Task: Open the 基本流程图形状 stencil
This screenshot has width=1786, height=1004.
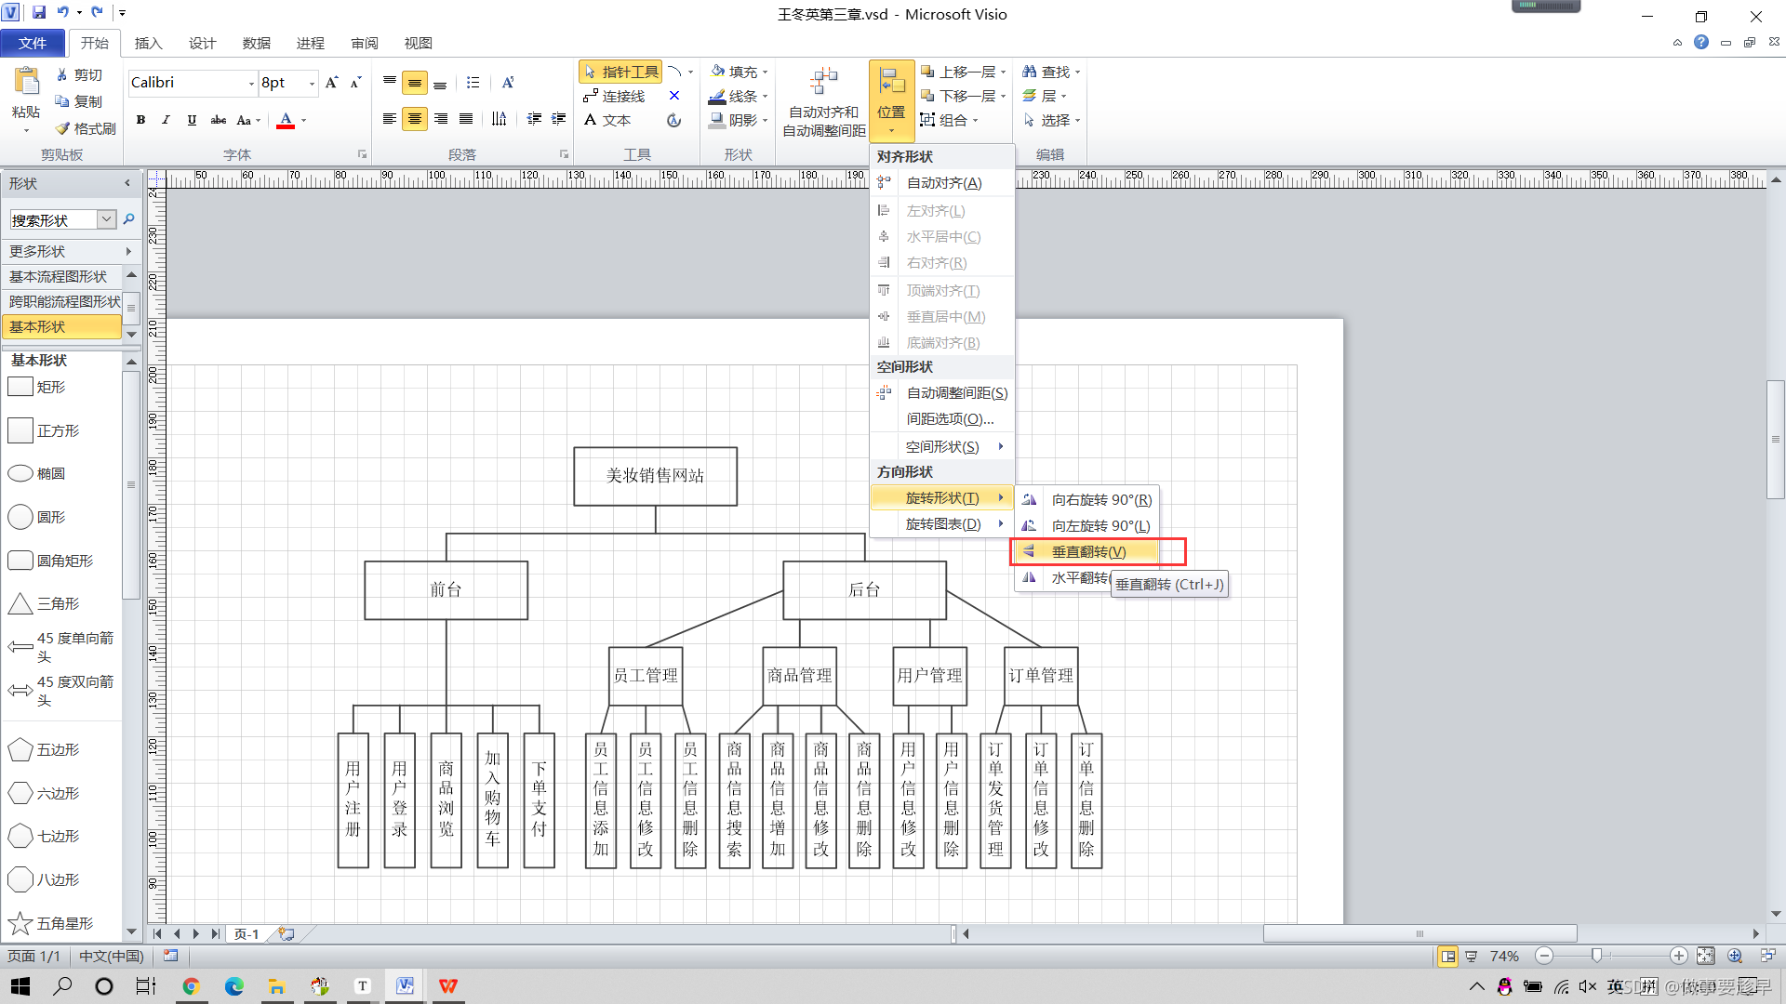Action: (x=61, y=276)
